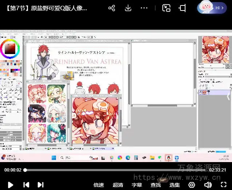The image size is (232, 190).
Task: Click the rotate window icon in top bar
Action: pyautogui.click(x=183, y=8)
